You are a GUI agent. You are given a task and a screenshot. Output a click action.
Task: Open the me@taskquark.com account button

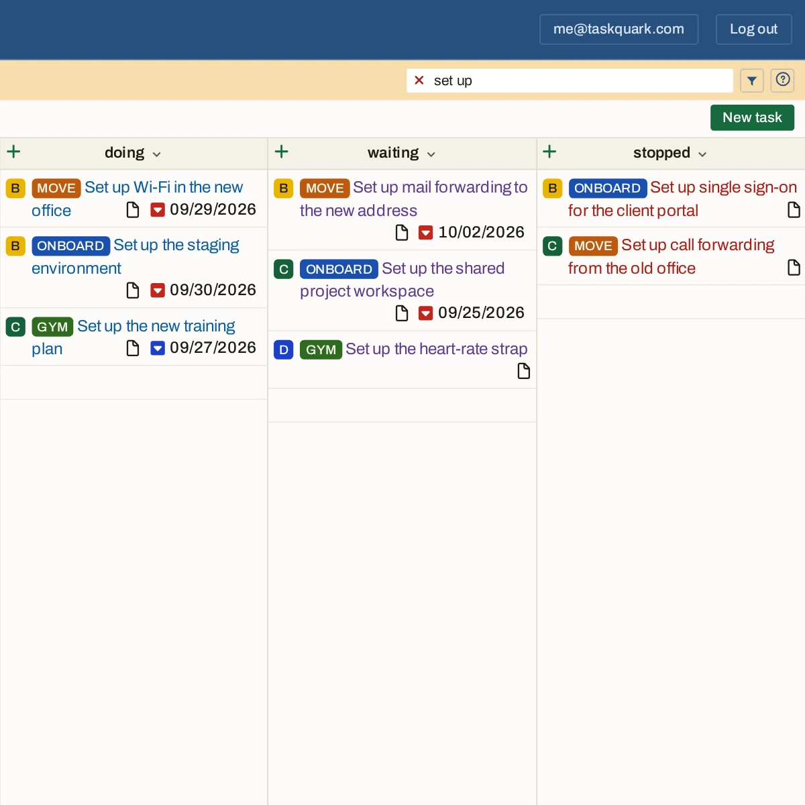point(619,30)
